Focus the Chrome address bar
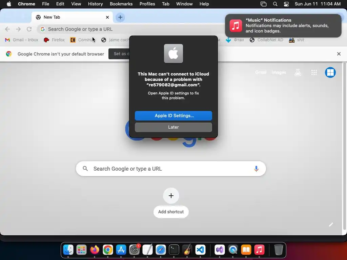The image size is (347, 260). click(130, 29)
